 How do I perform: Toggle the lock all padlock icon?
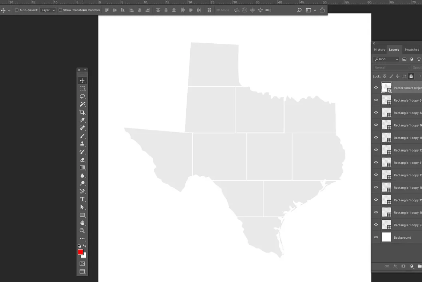pos(411,76)
